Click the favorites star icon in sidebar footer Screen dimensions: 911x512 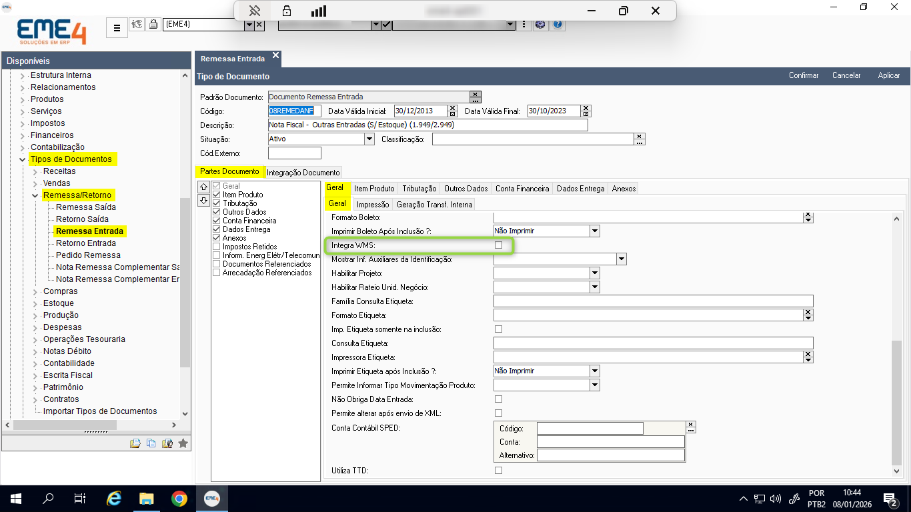(x=183, y=443)
